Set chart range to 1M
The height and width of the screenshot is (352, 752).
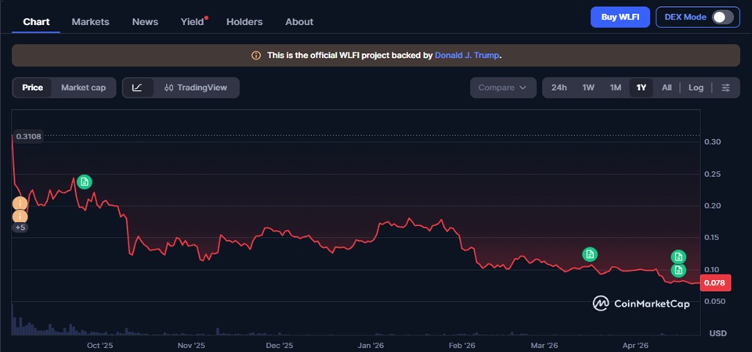click(x=616, y=88)
